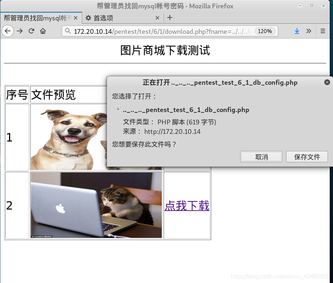Close the Firefox window

point(323,6)
